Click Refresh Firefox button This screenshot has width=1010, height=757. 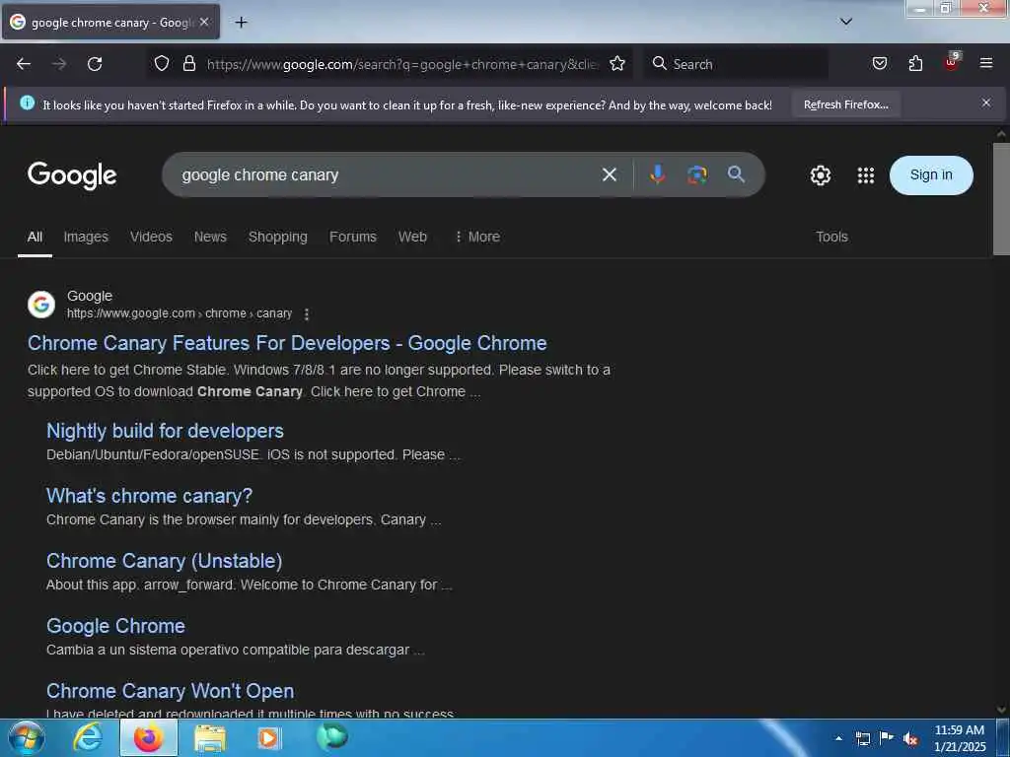click(x=845, y=104)
